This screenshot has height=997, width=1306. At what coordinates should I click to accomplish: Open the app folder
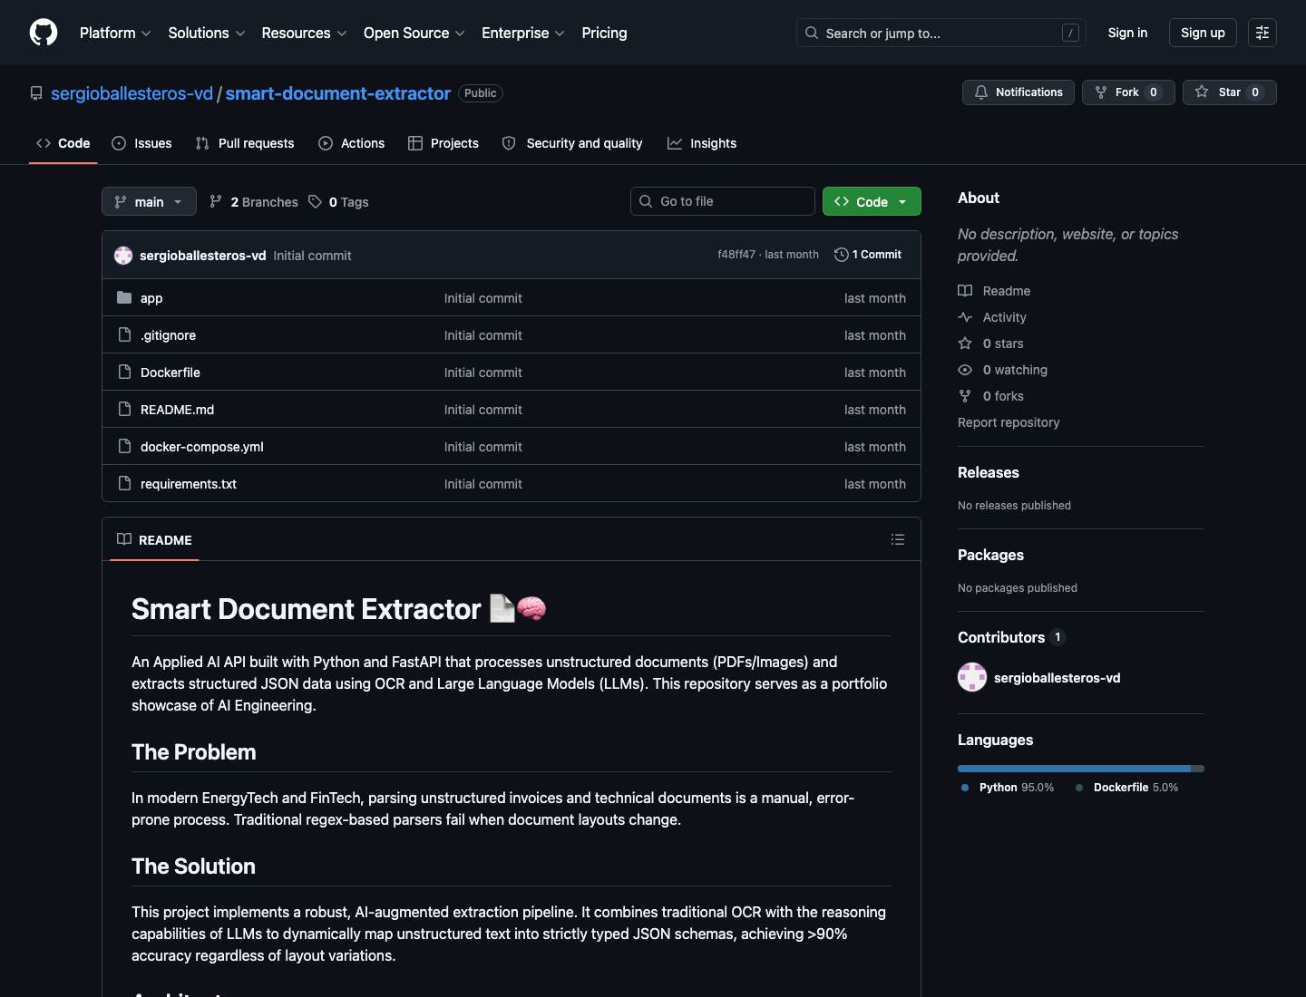click(x=151, y=298)
